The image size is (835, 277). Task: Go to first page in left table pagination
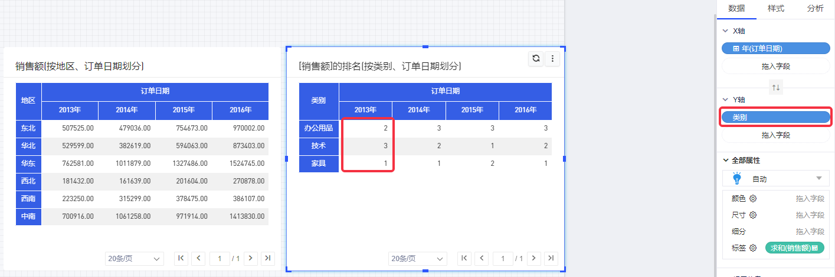tap(181, 258)
